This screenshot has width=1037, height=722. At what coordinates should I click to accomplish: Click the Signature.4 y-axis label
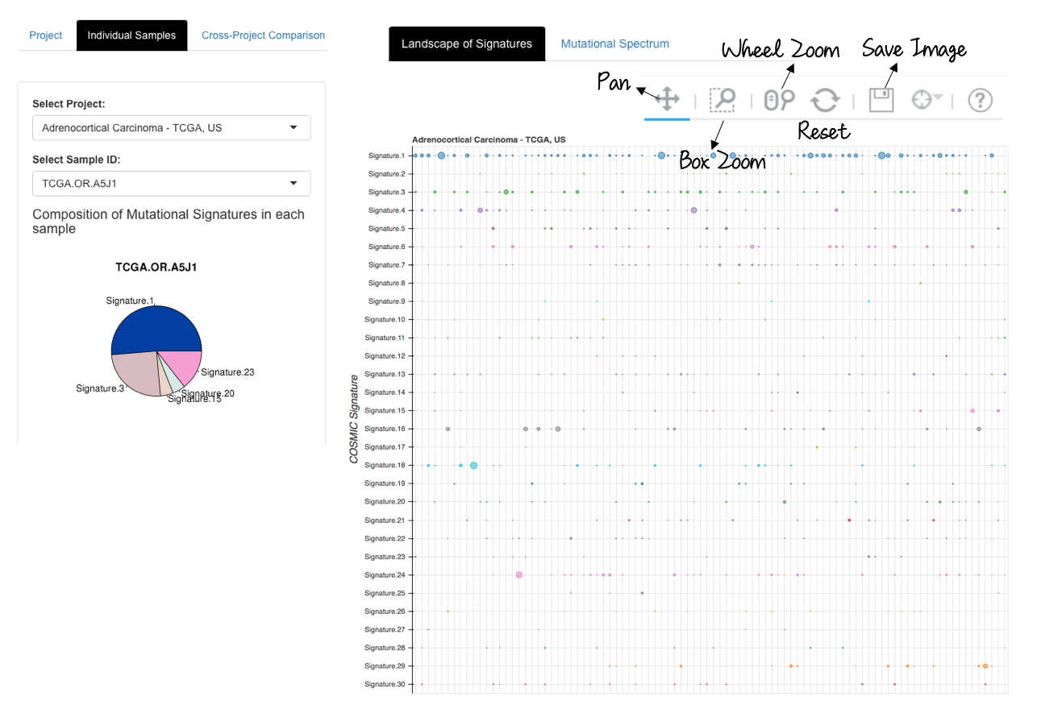[x=385, y=210]
